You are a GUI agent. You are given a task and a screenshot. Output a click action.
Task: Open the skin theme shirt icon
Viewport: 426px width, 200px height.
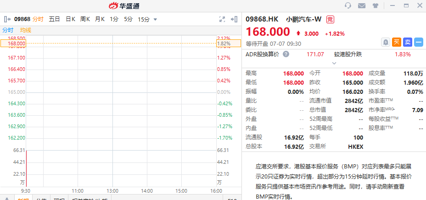376,5
